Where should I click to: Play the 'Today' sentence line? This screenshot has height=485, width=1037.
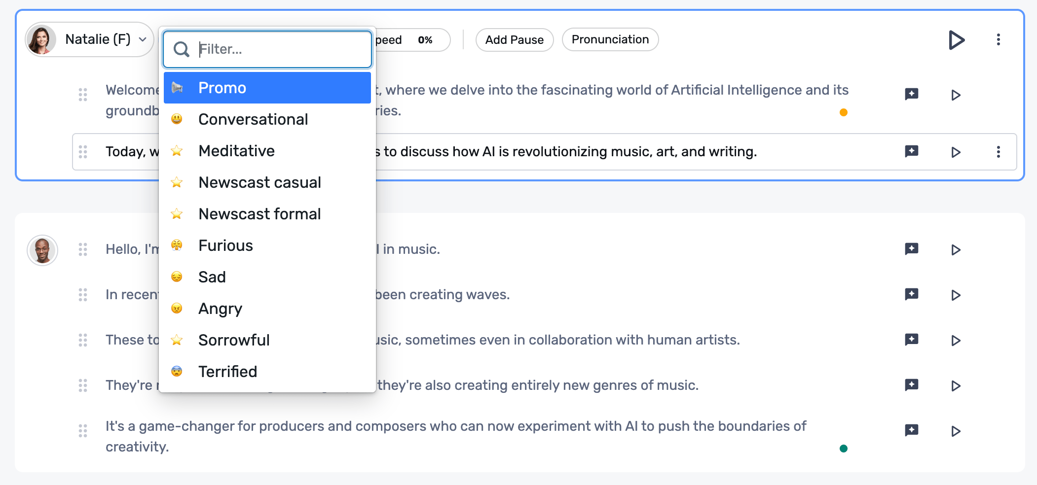[956, 152]
